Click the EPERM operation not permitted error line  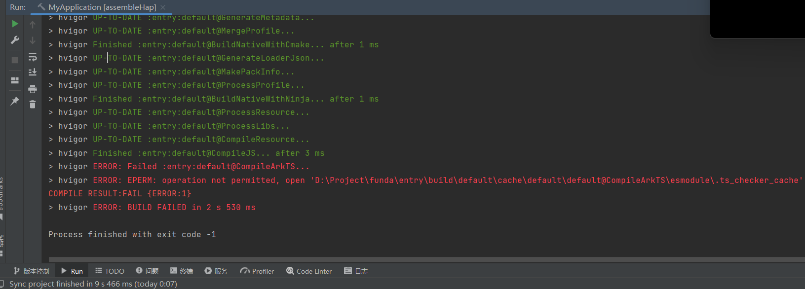coord(425,181)
